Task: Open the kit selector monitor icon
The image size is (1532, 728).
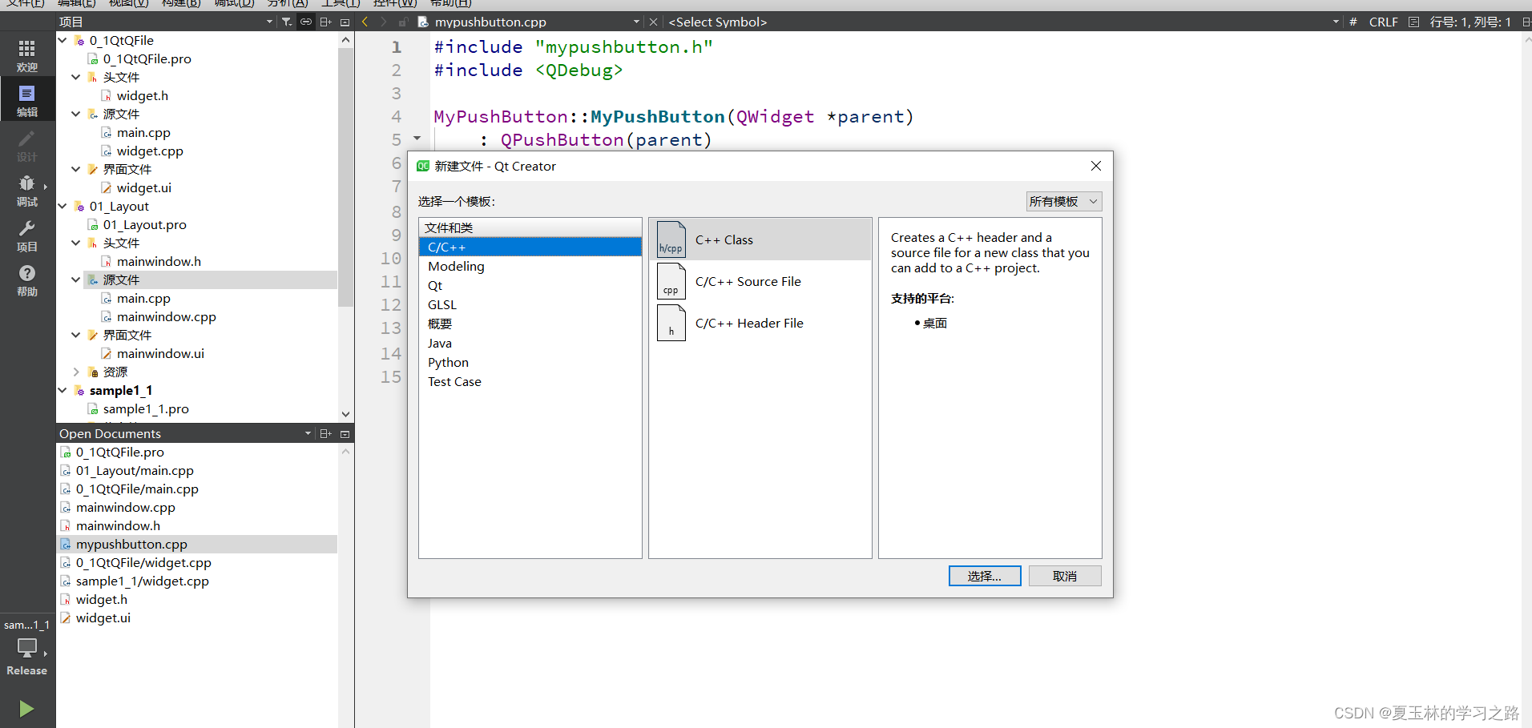Action: coord(27,647)
